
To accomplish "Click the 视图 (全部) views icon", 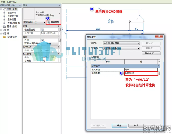I will point(4,9).
